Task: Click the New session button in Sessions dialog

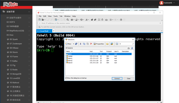Action: (69, 44)
